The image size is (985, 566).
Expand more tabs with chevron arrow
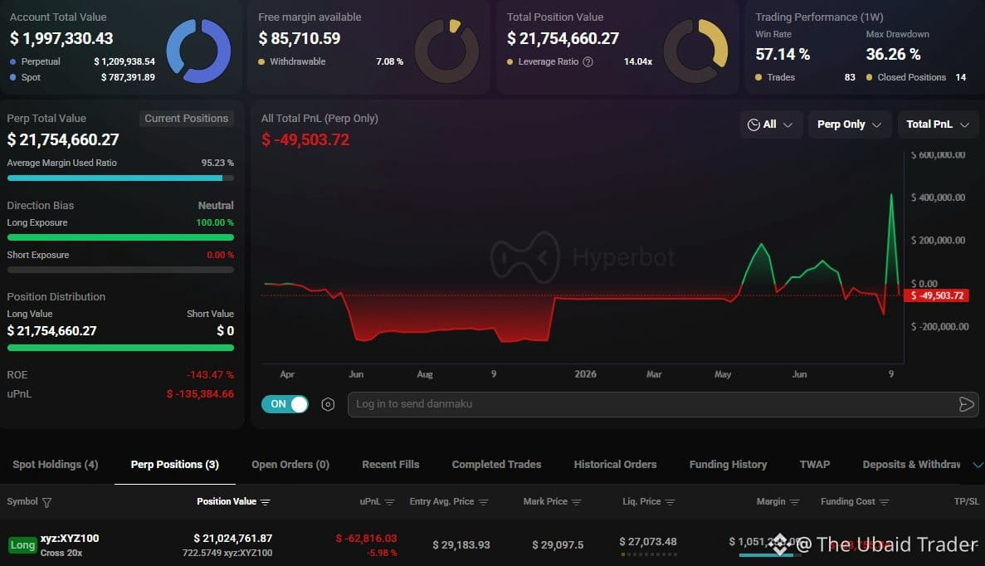(978, 465)
